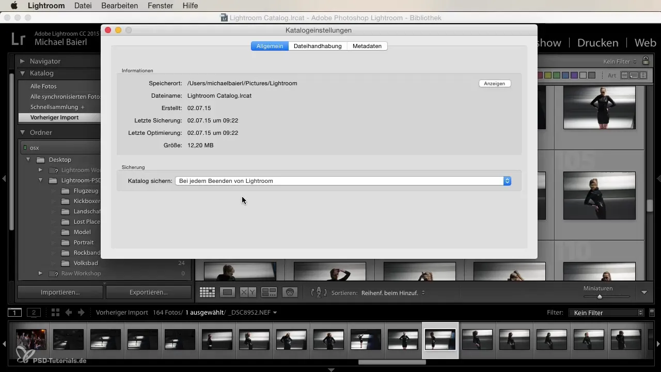Open the toolbar options down arrow
The width and height of the screenshot is (661, 372).
click(x=644, y=292)
